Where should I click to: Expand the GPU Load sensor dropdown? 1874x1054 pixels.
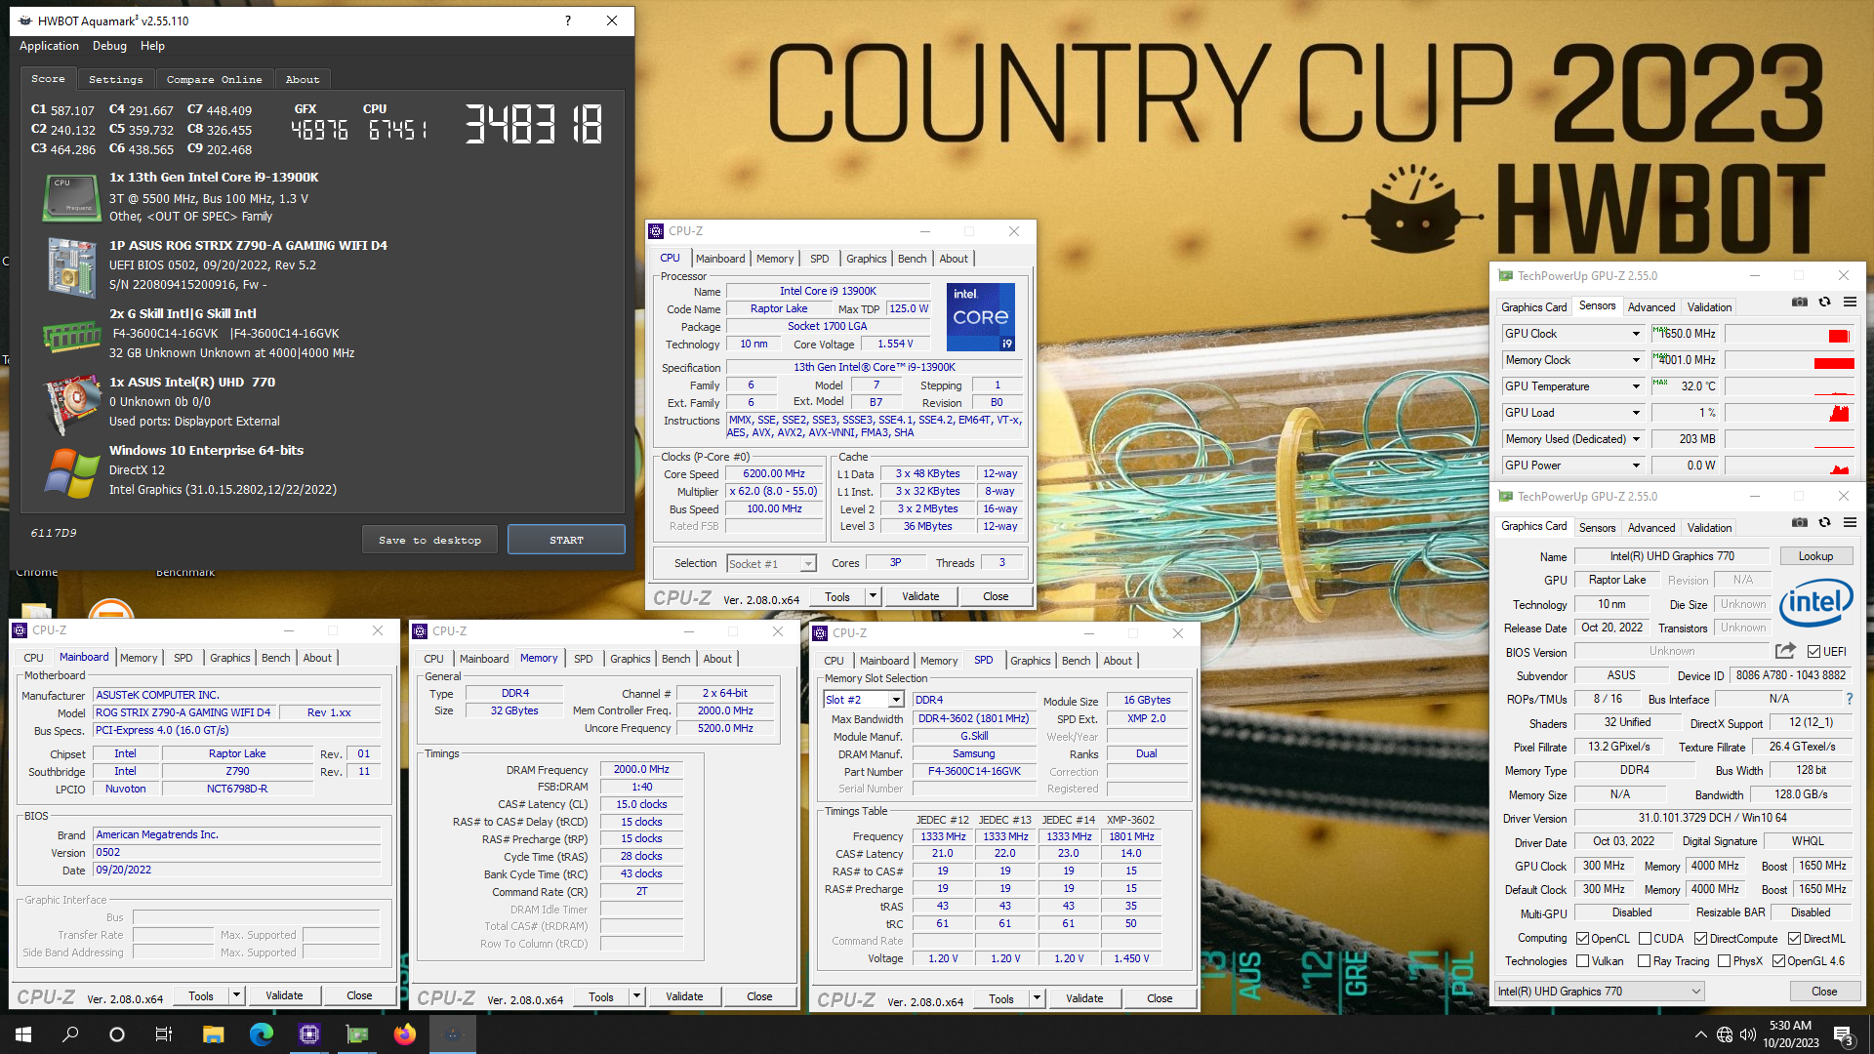1636,413
